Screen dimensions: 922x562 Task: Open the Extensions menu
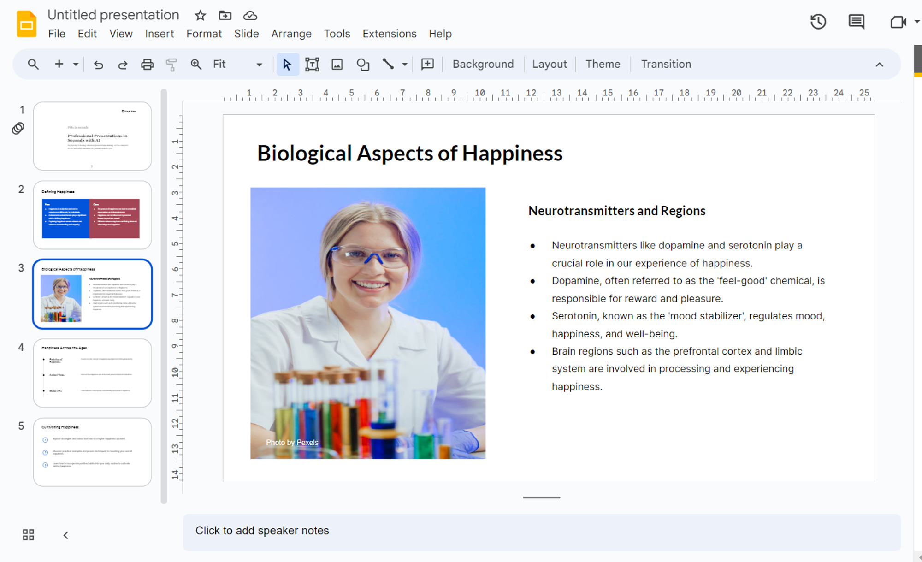tap(389, 34)
